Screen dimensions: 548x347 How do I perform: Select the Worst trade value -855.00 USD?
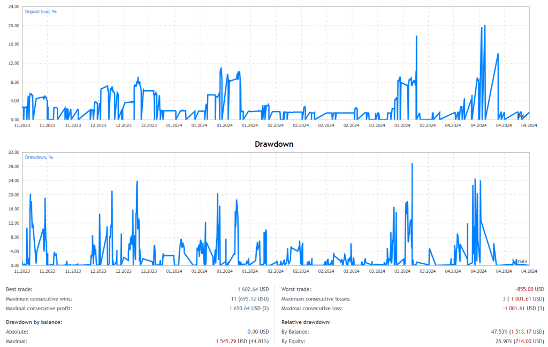click(528, 289)
